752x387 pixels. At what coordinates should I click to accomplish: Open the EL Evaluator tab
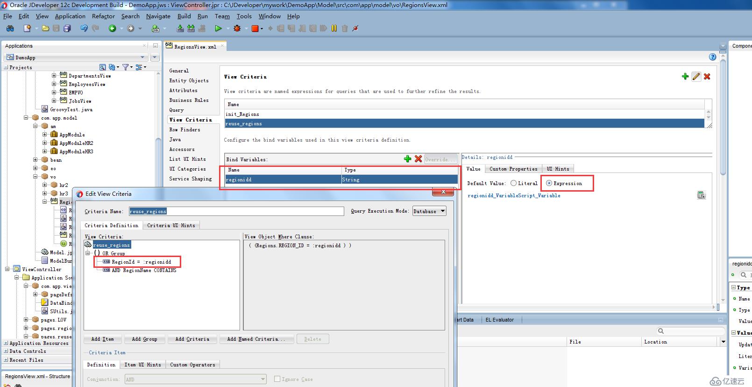coord(499,320)
